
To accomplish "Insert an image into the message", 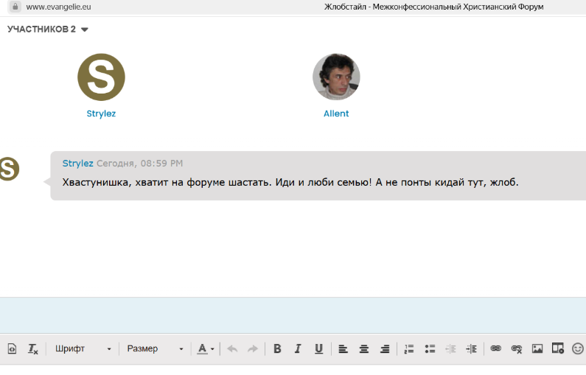I will tap(537, 348).
